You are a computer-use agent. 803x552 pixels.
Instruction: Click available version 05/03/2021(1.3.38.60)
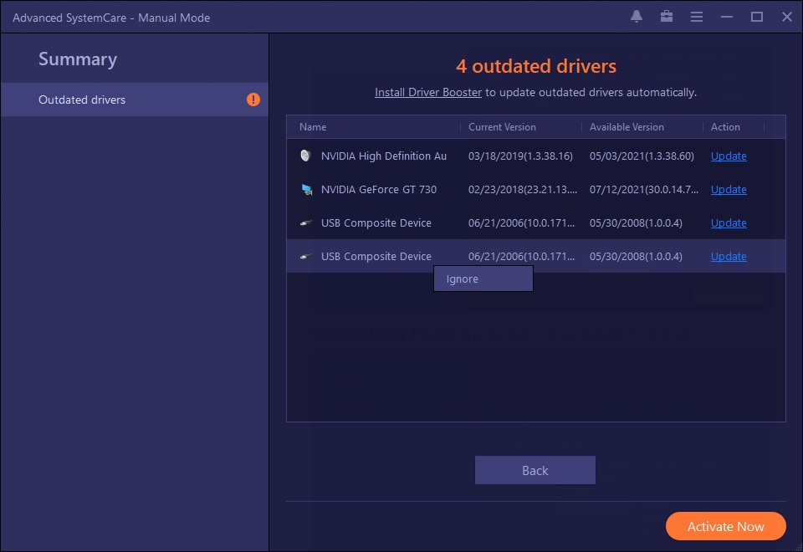click(642, 156)
